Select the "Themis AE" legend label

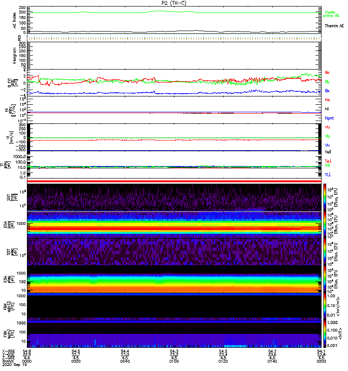(334, 26)
